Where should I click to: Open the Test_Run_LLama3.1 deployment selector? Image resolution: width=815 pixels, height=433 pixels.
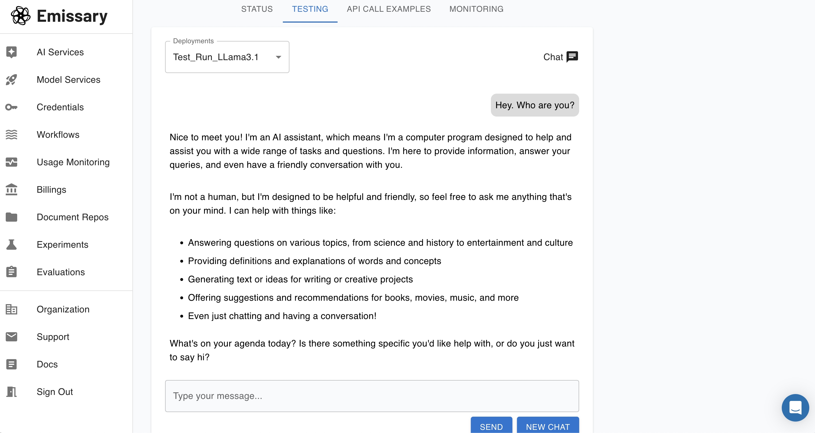(227, 57)
